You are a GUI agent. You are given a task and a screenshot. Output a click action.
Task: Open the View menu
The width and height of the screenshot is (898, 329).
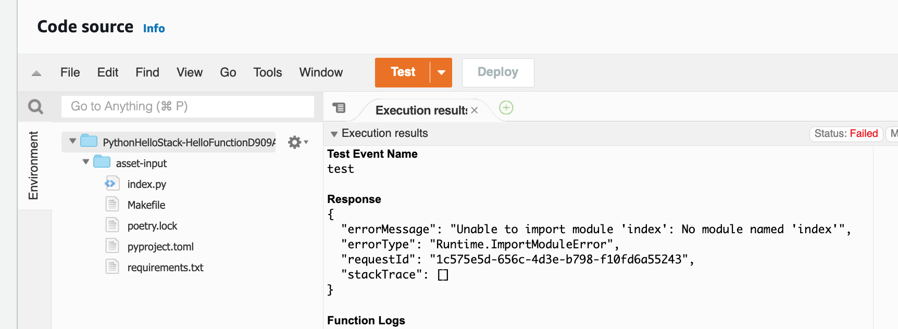(x=190, y=72)
